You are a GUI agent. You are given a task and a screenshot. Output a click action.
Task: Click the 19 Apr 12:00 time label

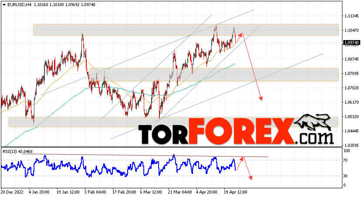point(236,192)
